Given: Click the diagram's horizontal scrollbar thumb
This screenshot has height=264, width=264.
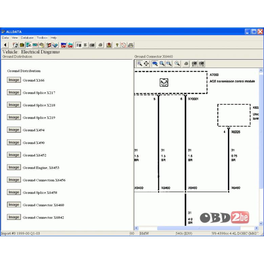Looking at the screenshot, I should click(199, 228).
